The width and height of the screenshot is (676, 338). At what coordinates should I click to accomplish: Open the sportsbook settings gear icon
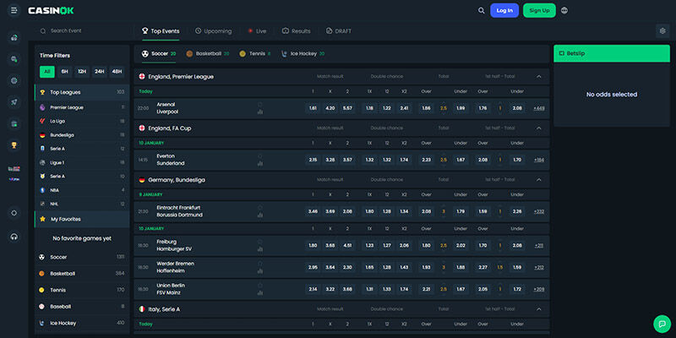click(x=662, y=31)
